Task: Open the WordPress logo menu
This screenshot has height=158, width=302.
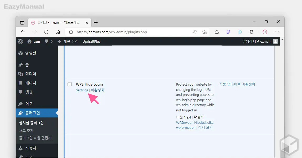Action: point(20,41)
